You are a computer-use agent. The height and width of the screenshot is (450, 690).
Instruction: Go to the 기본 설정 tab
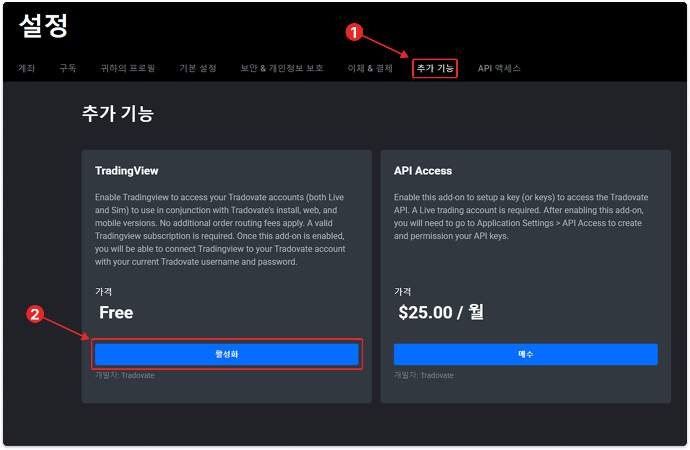click(x=198, y=68)
